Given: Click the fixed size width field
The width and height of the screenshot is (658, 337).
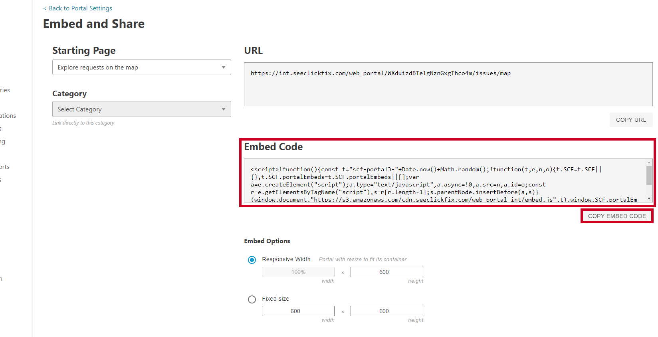Looking at the screenshot, I should tap(298, 311).
